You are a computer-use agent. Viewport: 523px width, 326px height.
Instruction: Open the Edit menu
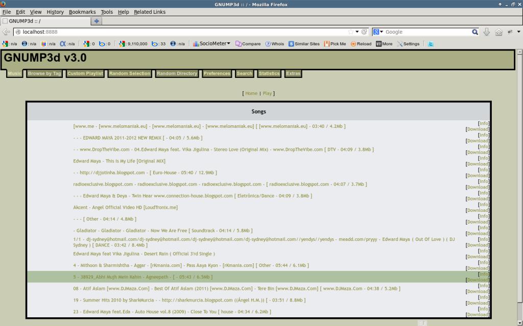click(x=20, y=12)
